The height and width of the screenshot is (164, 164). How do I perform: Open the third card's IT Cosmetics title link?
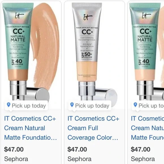(x=148, y=128)
